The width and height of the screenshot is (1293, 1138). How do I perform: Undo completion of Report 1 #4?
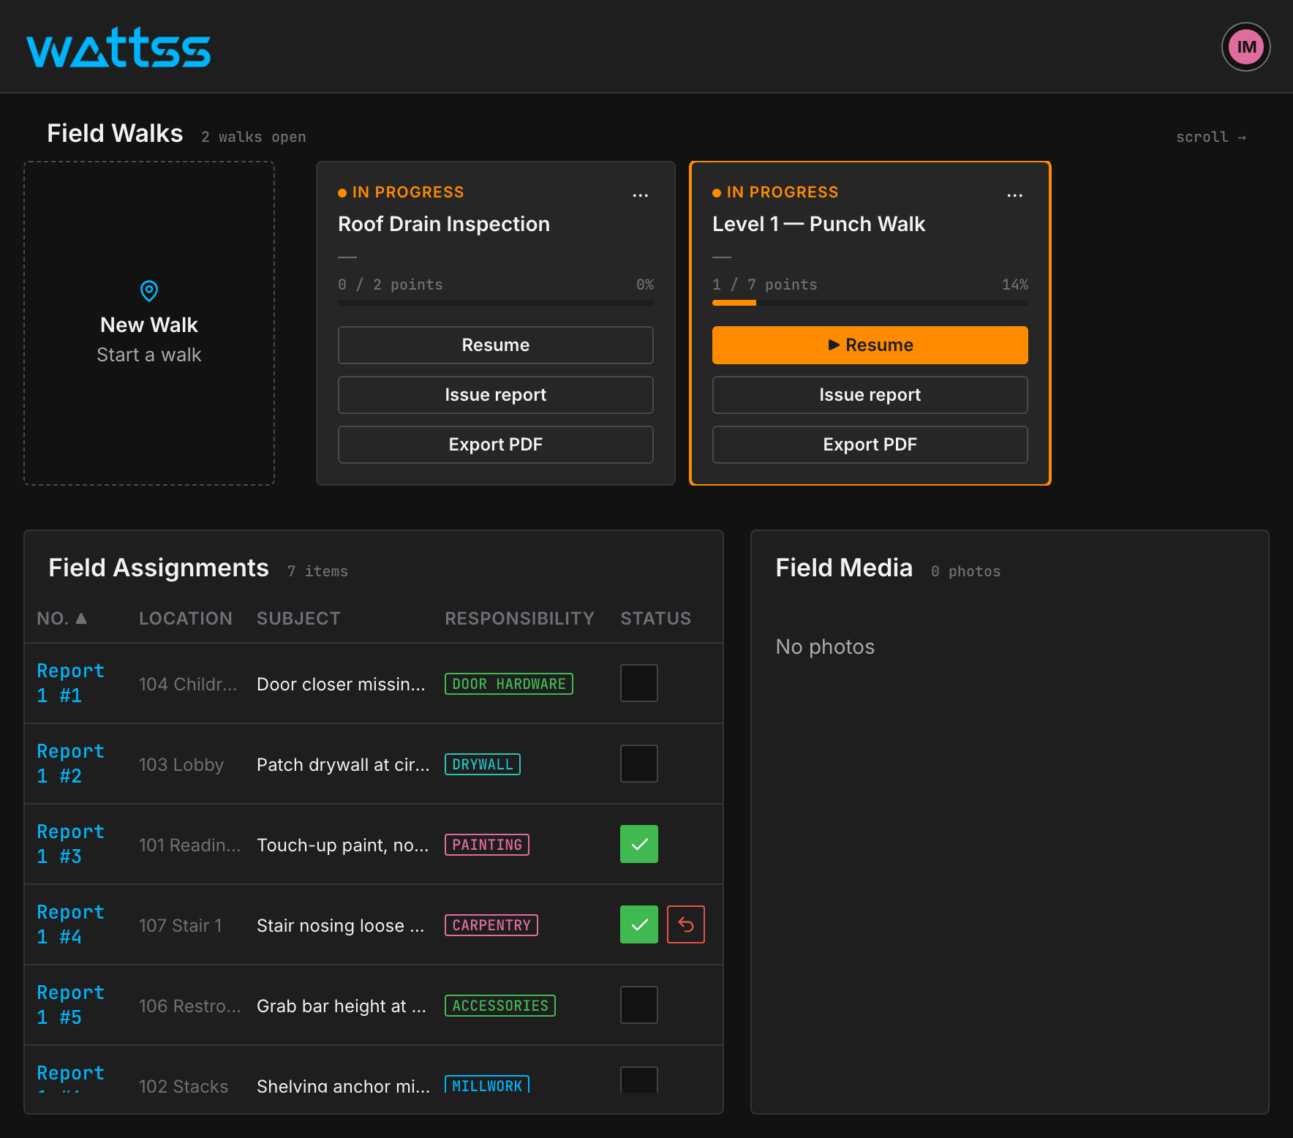click(686, 924)
